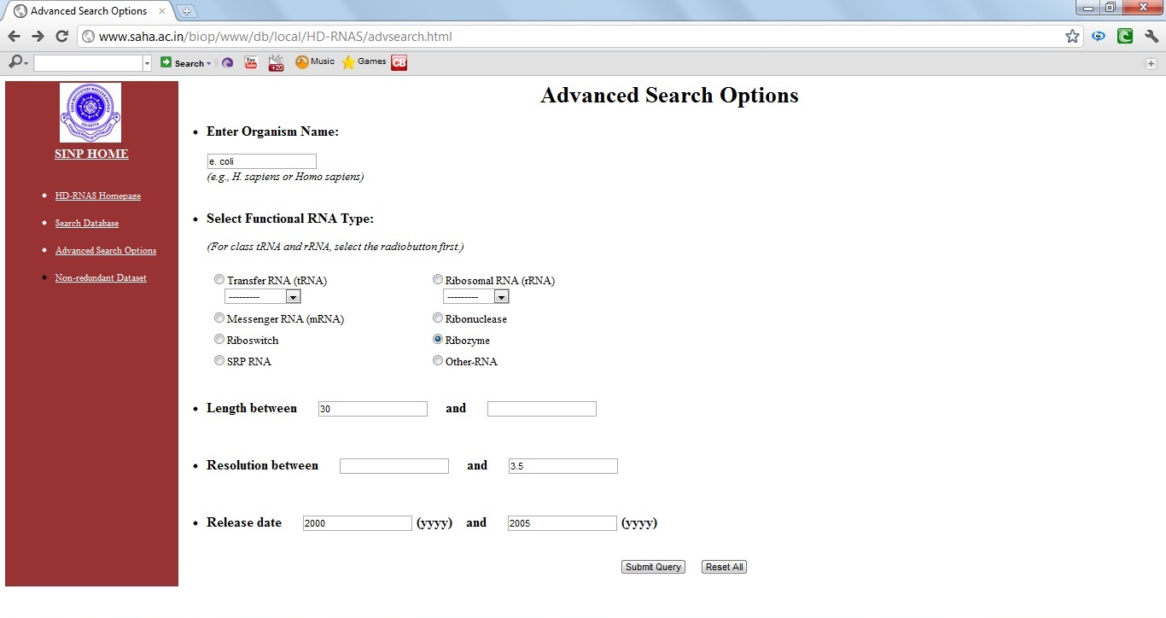Click the browser address bar URL

coord(275,37)
